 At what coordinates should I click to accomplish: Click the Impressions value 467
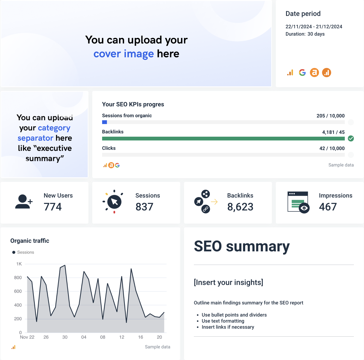(328, 207)
